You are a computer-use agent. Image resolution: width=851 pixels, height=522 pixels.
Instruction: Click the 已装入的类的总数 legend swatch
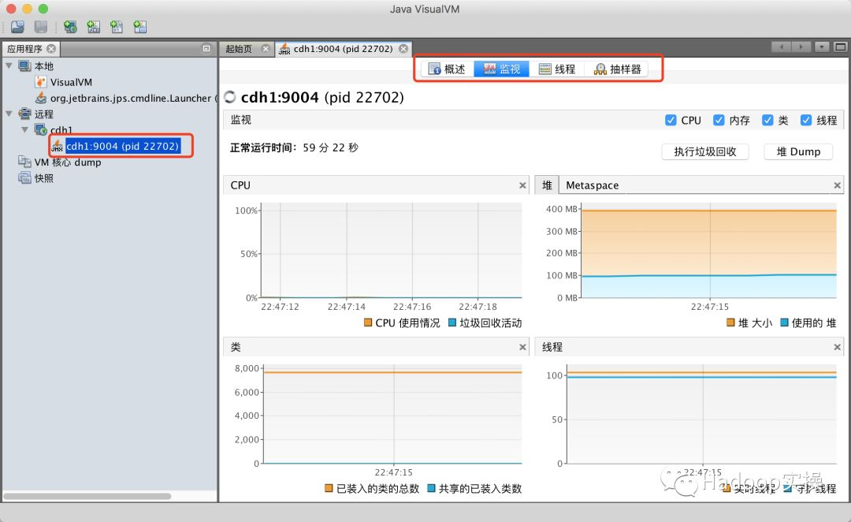329,488
